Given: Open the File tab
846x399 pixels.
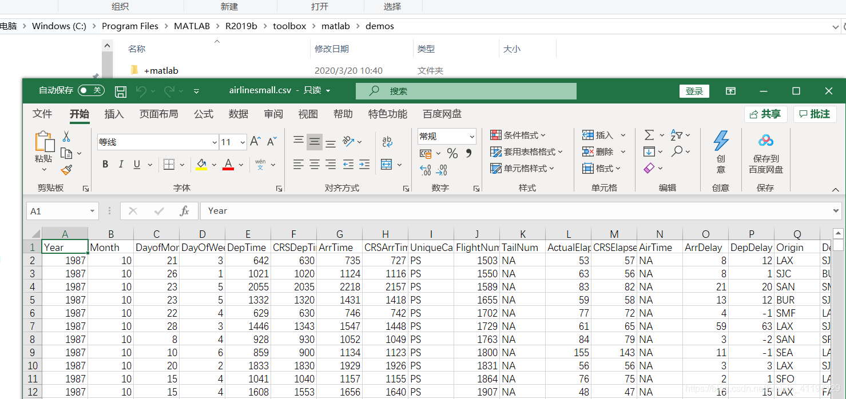Looking at the screenshot, I should pyautogui.click(x=42, y=114).
